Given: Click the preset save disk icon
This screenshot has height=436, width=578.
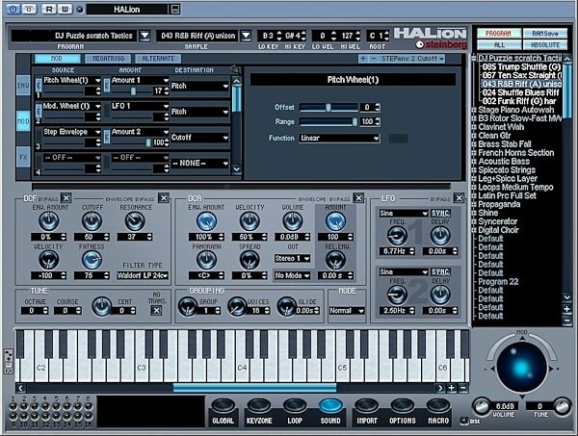Looking at the screenshot, I should 175,10.
